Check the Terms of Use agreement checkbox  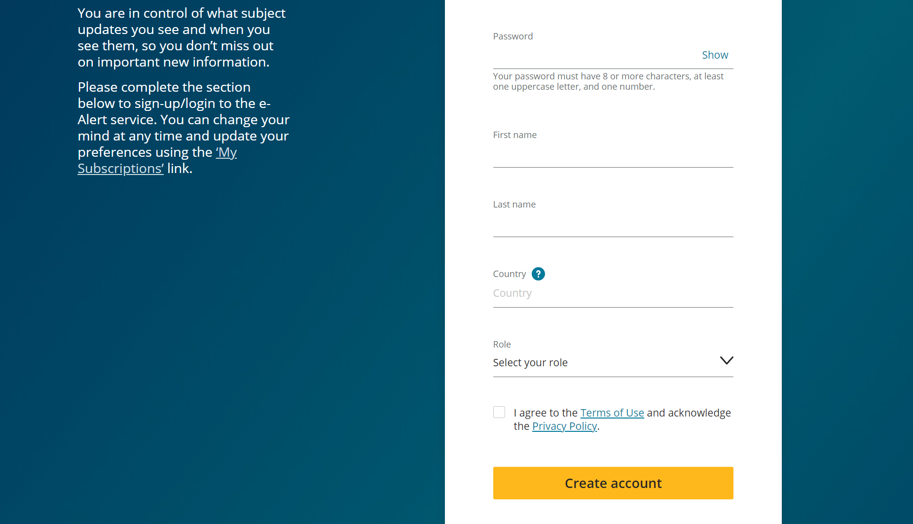pyautogui.click(x=499, y=412)
